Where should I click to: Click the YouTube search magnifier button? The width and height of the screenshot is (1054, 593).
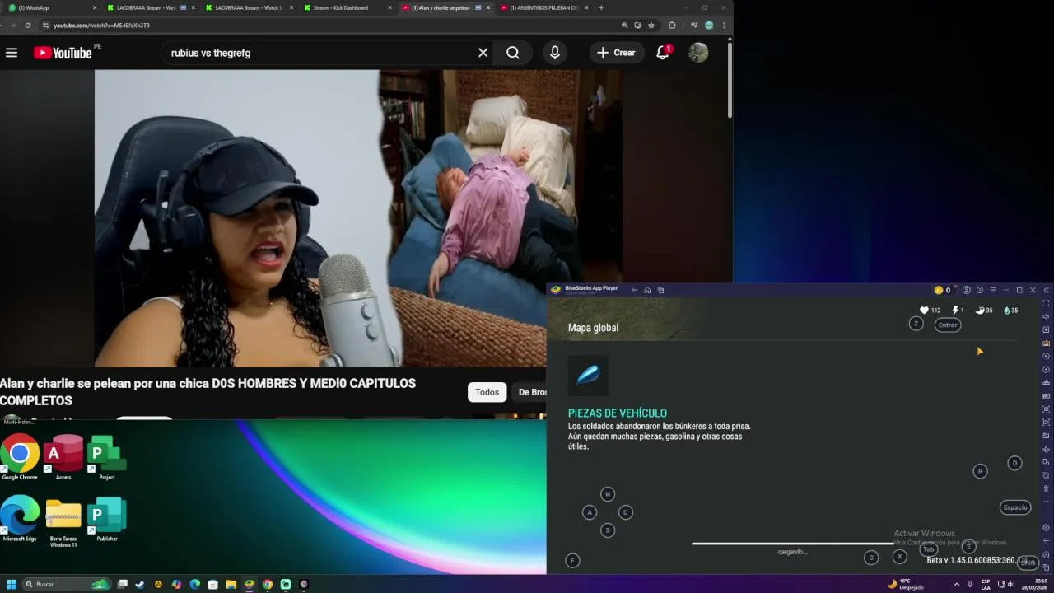tap(513, 53)
